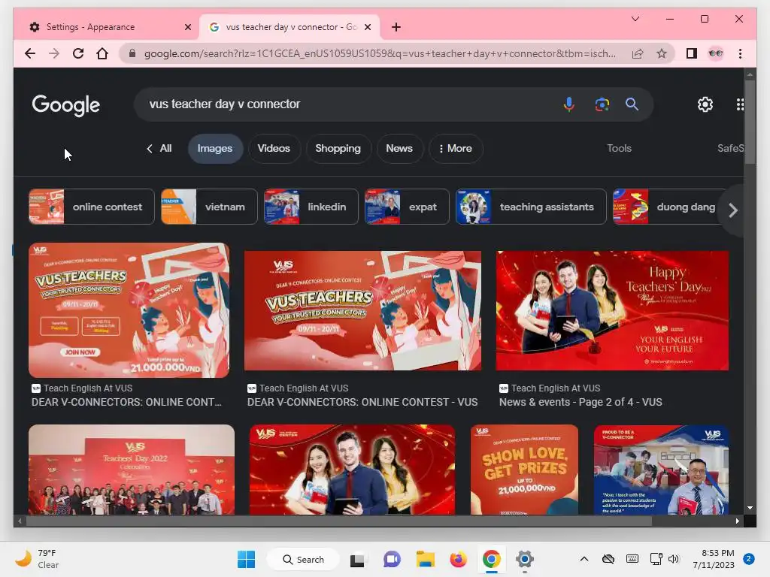
Task: Switch to the Shopping tab
Action: 338,148
